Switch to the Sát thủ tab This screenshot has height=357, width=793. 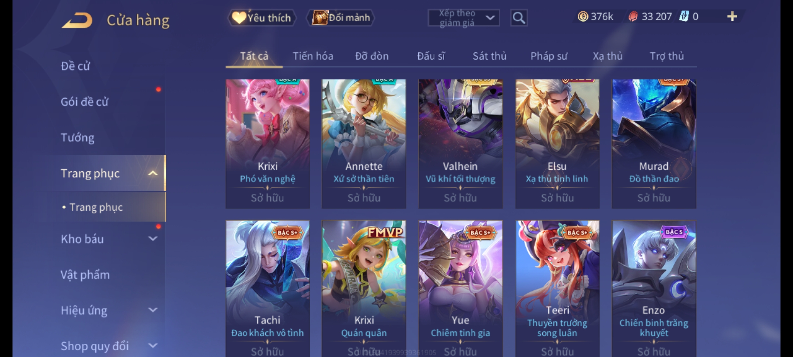(489, 56)
